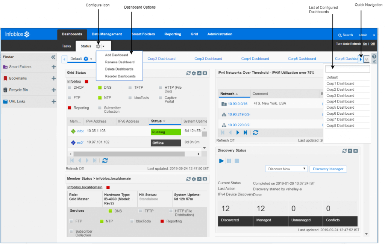Collapse the Finder panel

tap(53, 57)
